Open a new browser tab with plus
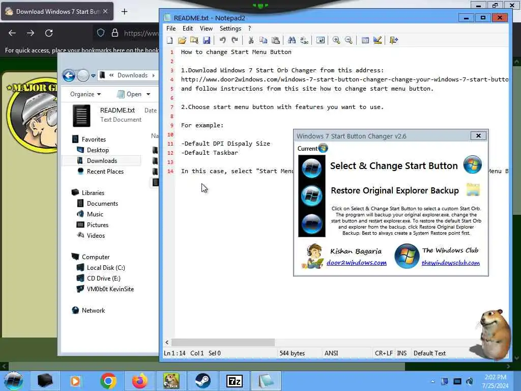This screenshot has height=391, width=521. (124, 12)
